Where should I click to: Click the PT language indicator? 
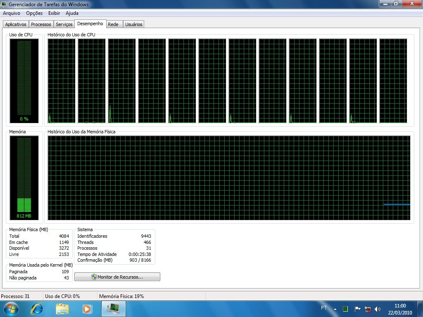324,308
